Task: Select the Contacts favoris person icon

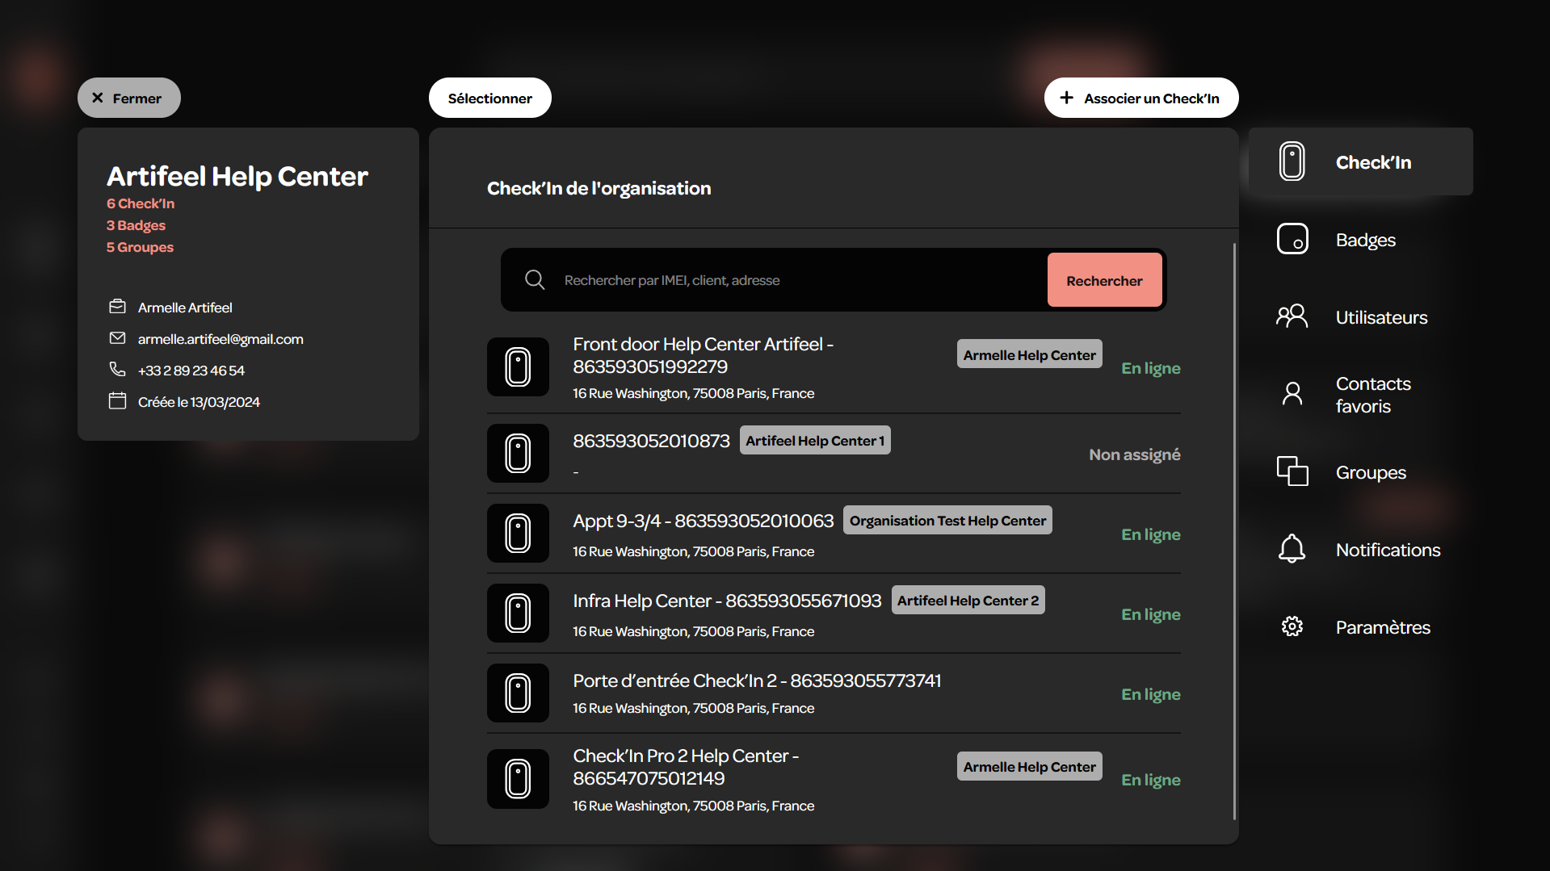Action: tap(1292, 393)
